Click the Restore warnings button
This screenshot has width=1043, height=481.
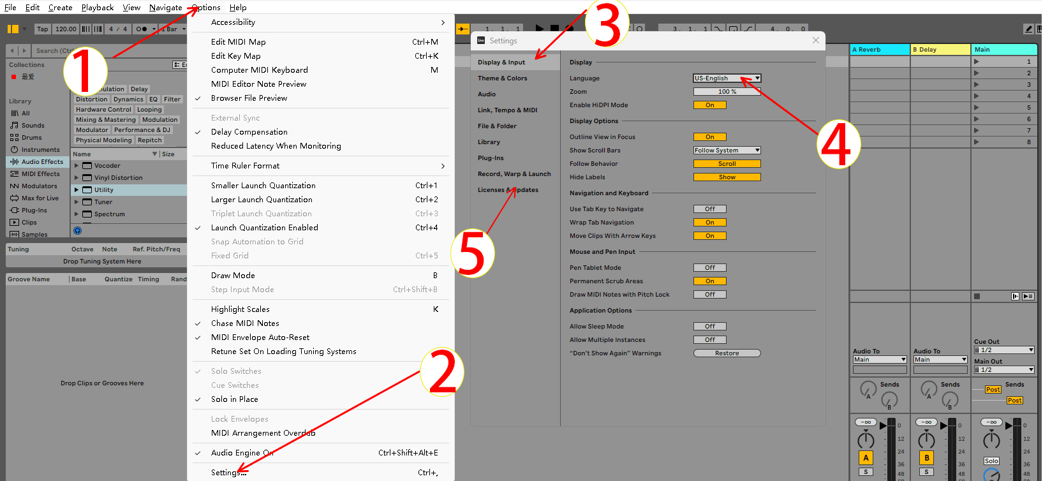point(727,353)
